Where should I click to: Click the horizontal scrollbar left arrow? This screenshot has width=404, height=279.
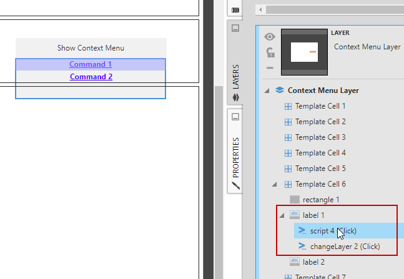pos(260,10)
